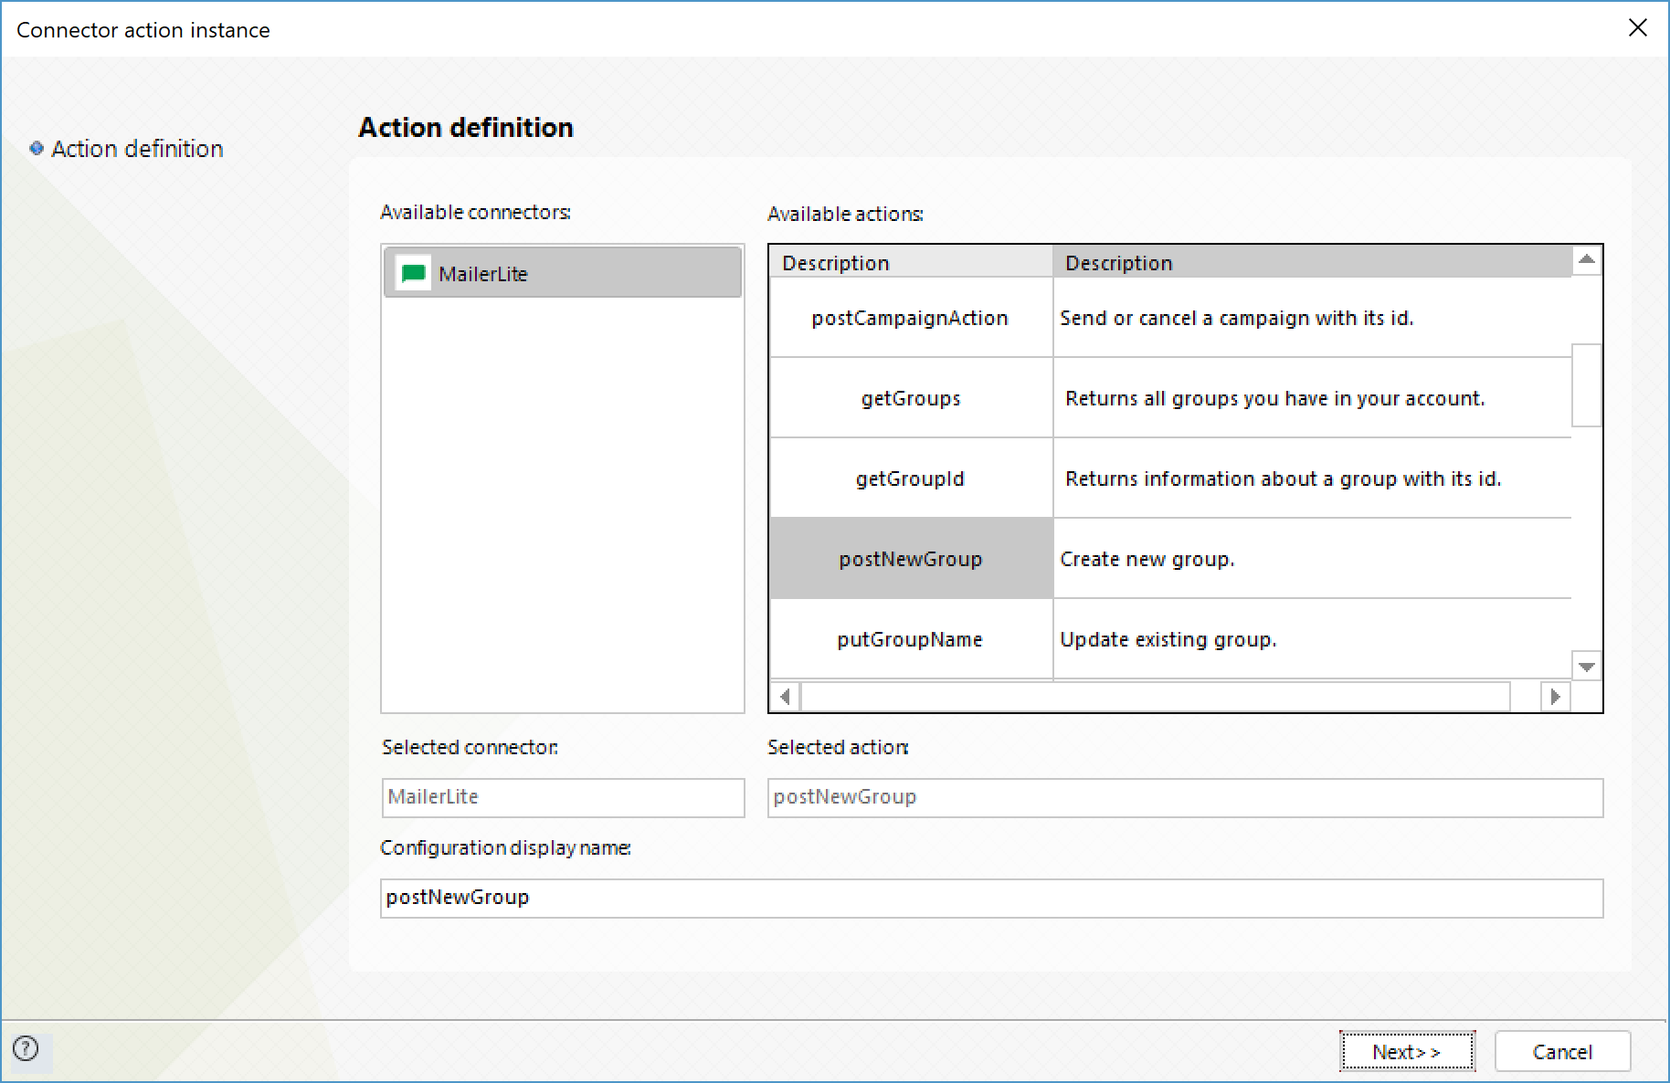Close the Connector action instance dialog
Image resolution: width=1670 pixels, height=1083 pixels.
click(x=1638, y=28)
